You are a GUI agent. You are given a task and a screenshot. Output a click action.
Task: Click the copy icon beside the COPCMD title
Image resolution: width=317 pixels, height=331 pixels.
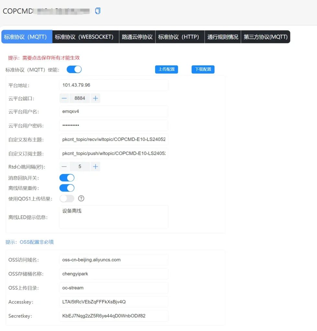point(97,11)
